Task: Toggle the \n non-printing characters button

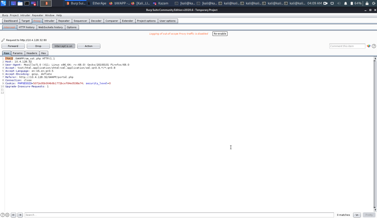Action: [357, 215]
